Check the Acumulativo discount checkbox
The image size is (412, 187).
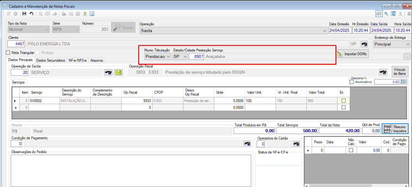pos(351,82)
